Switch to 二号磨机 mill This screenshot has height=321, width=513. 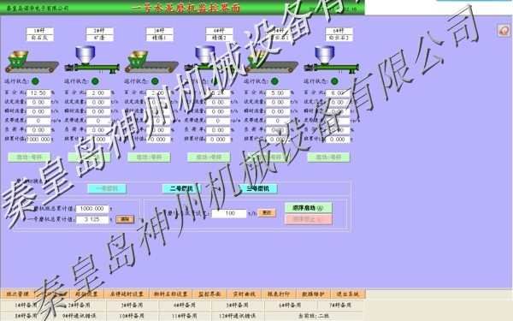point(181,188)
